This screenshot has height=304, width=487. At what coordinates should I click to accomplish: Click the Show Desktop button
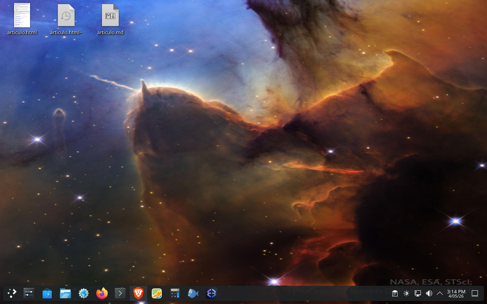click(475, 293)
